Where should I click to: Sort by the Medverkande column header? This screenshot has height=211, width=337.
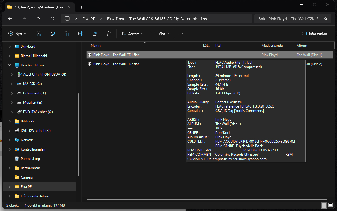[x=272, y=46]
